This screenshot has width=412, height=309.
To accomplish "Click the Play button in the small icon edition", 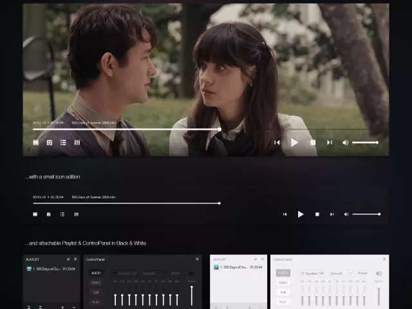I will coord(300,214).
